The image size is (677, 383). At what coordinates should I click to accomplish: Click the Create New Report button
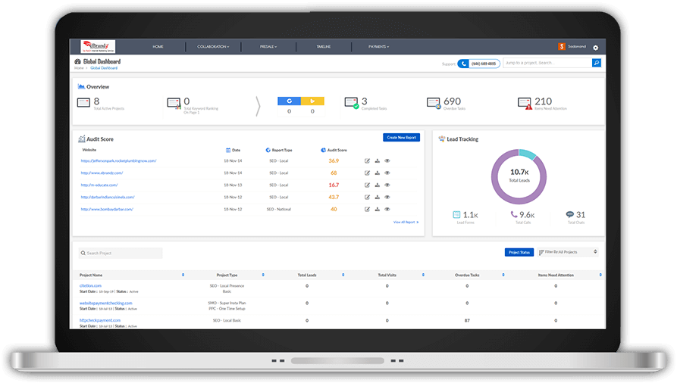click(x=401, y=137)
